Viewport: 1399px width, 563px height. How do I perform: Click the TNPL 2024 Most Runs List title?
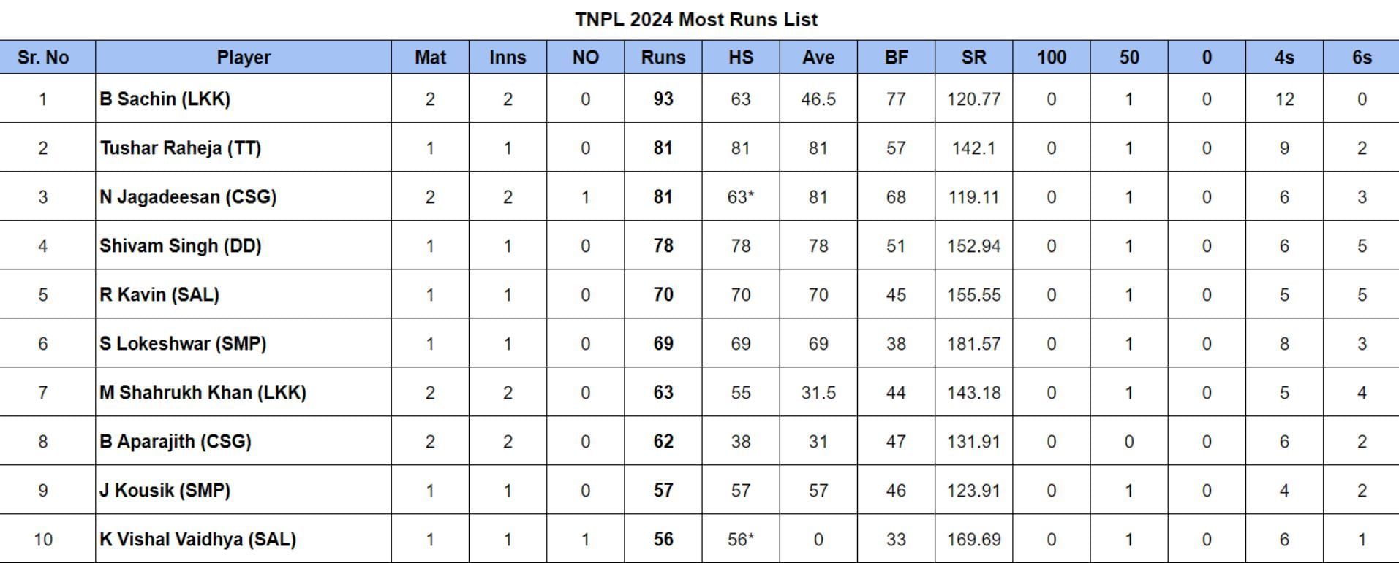point(696,20)
